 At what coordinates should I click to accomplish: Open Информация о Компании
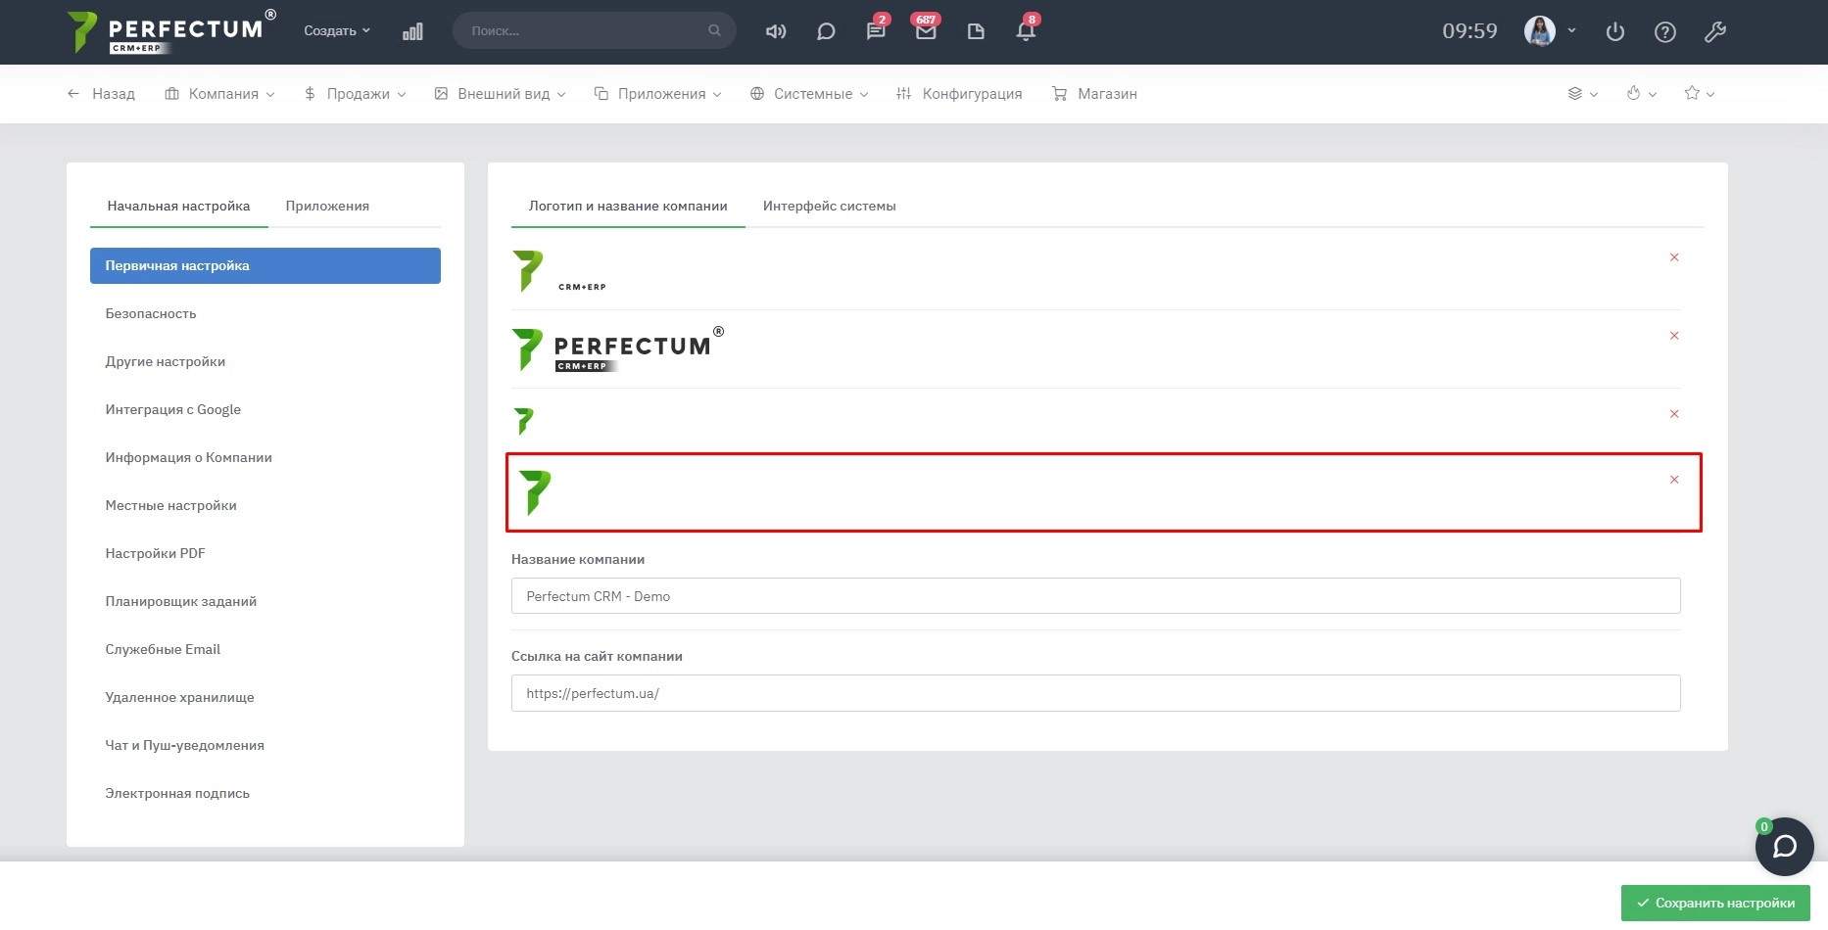tap(265, 457)
